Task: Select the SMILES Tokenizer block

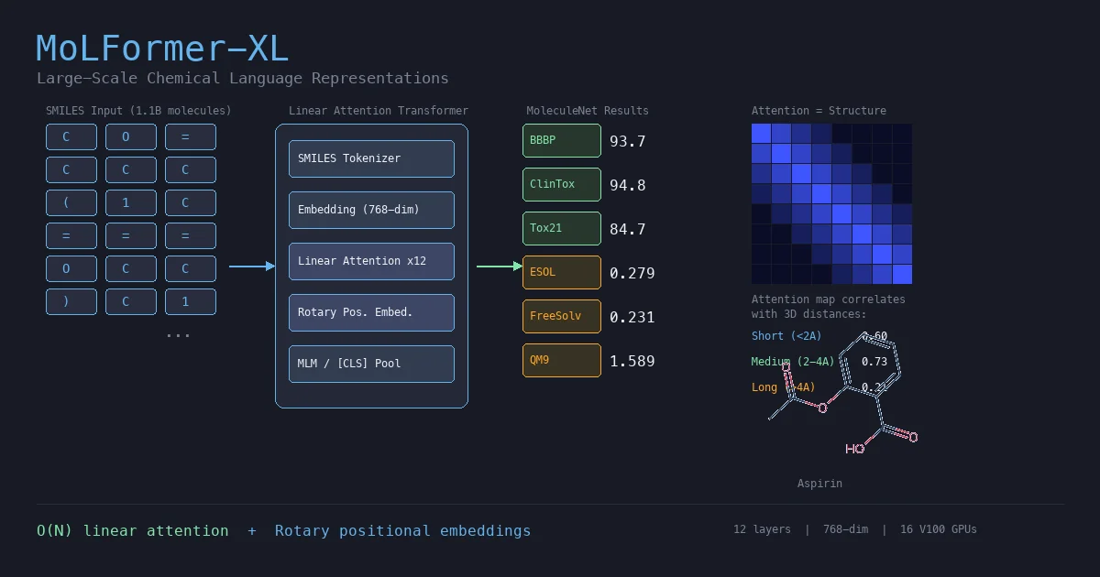Action: pos(371,158)
